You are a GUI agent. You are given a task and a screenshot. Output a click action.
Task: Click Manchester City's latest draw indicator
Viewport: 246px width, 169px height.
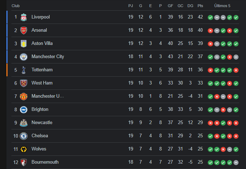click(236, 57)
